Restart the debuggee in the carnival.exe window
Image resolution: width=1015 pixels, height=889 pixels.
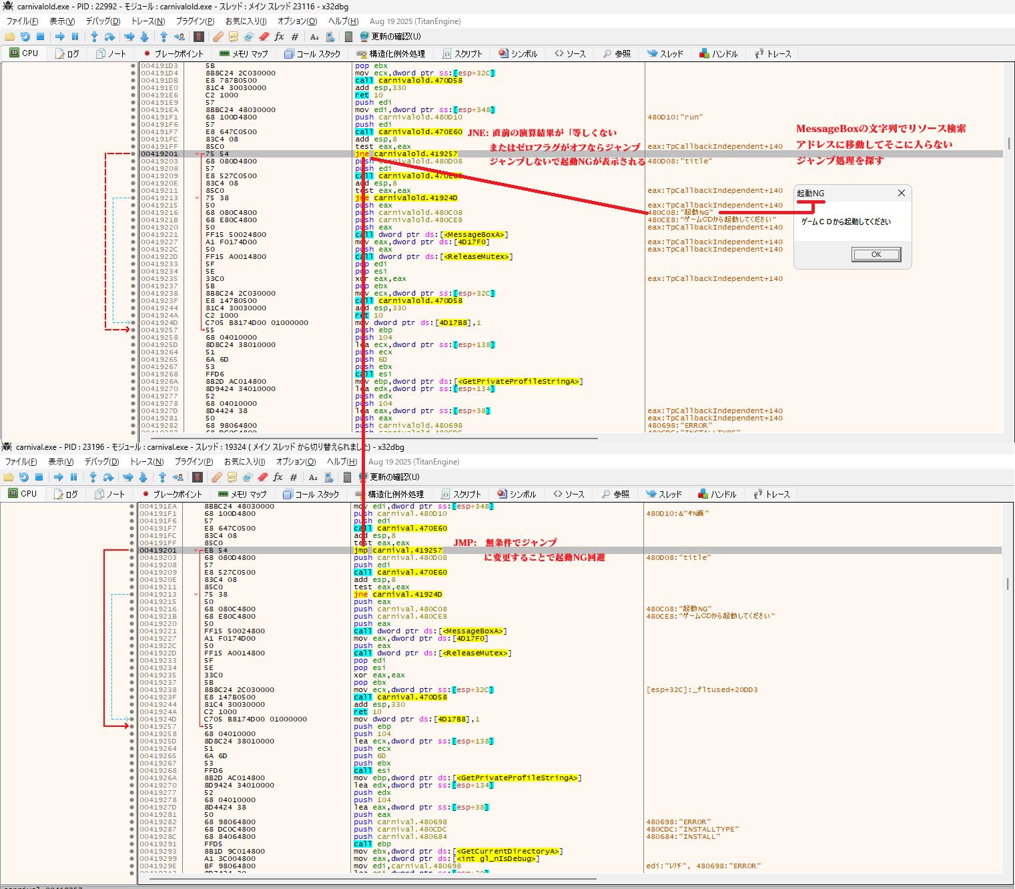23,477
